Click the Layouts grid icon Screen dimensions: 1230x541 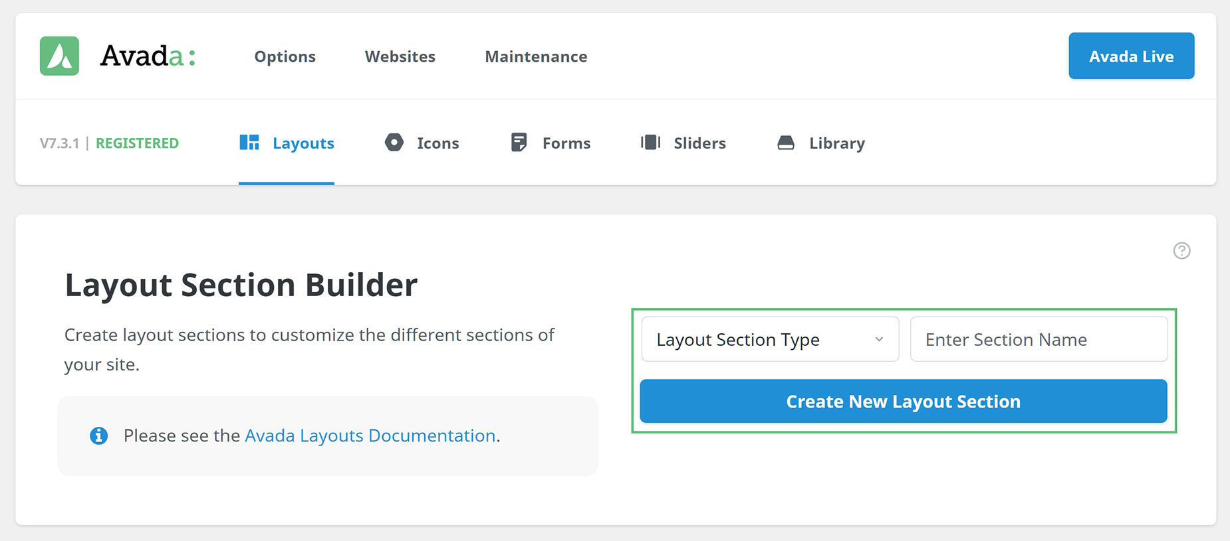pos(249,142)
